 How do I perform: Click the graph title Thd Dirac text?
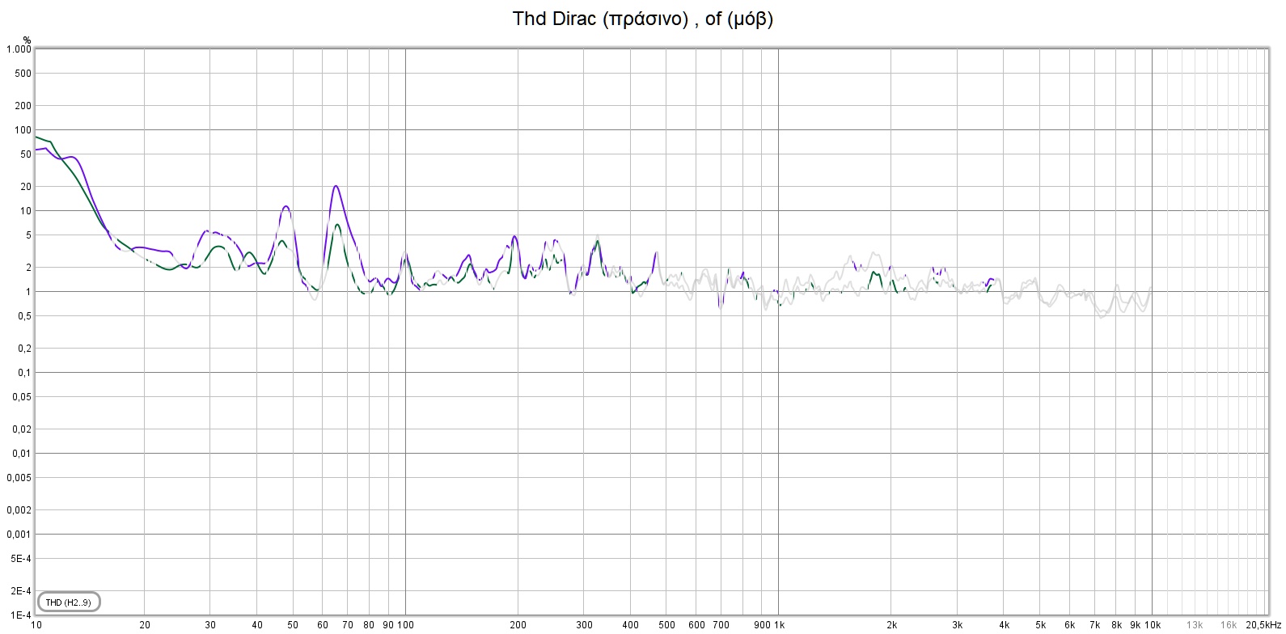tap(642, 19)
